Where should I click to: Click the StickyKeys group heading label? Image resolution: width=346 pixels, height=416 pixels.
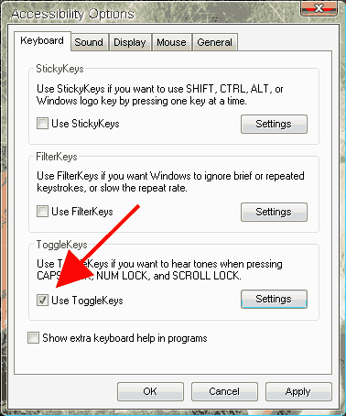59,69
